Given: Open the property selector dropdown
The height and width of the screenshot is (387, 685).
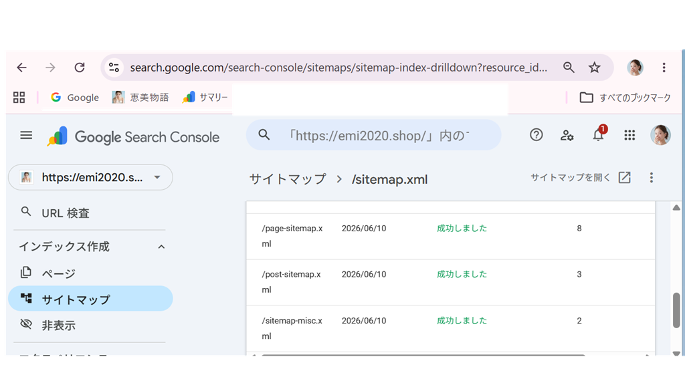Looking at the screenshot, I should tap(90, 177).
